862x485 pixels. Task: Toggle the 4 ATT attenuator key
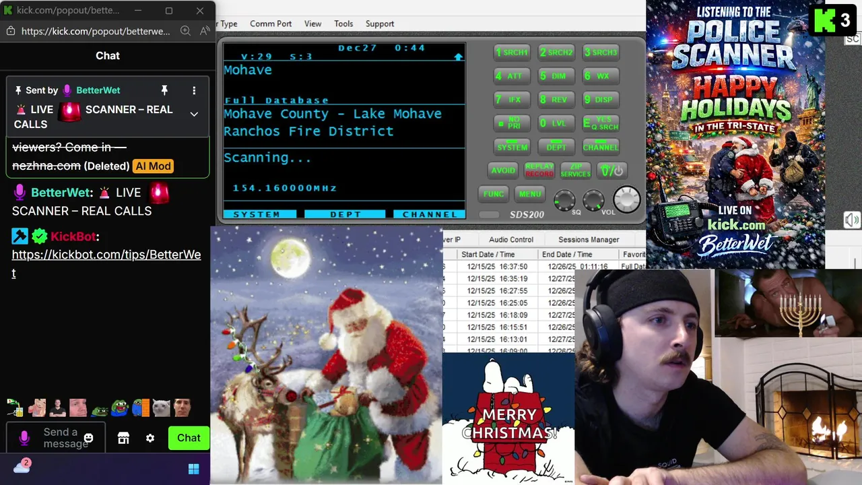512,76
